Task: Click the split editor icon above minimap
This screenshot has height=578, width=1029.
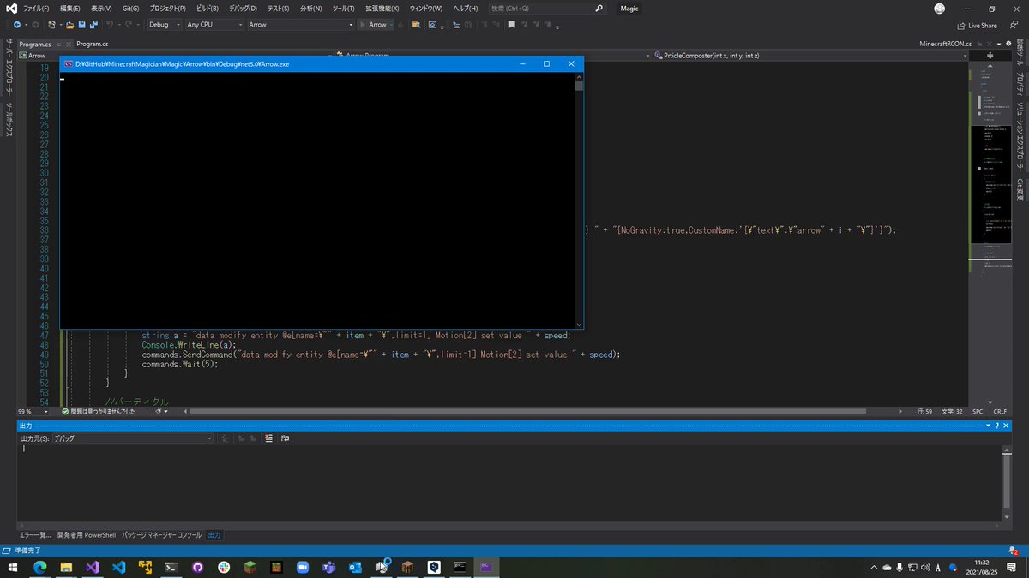Action: [990, 56]
